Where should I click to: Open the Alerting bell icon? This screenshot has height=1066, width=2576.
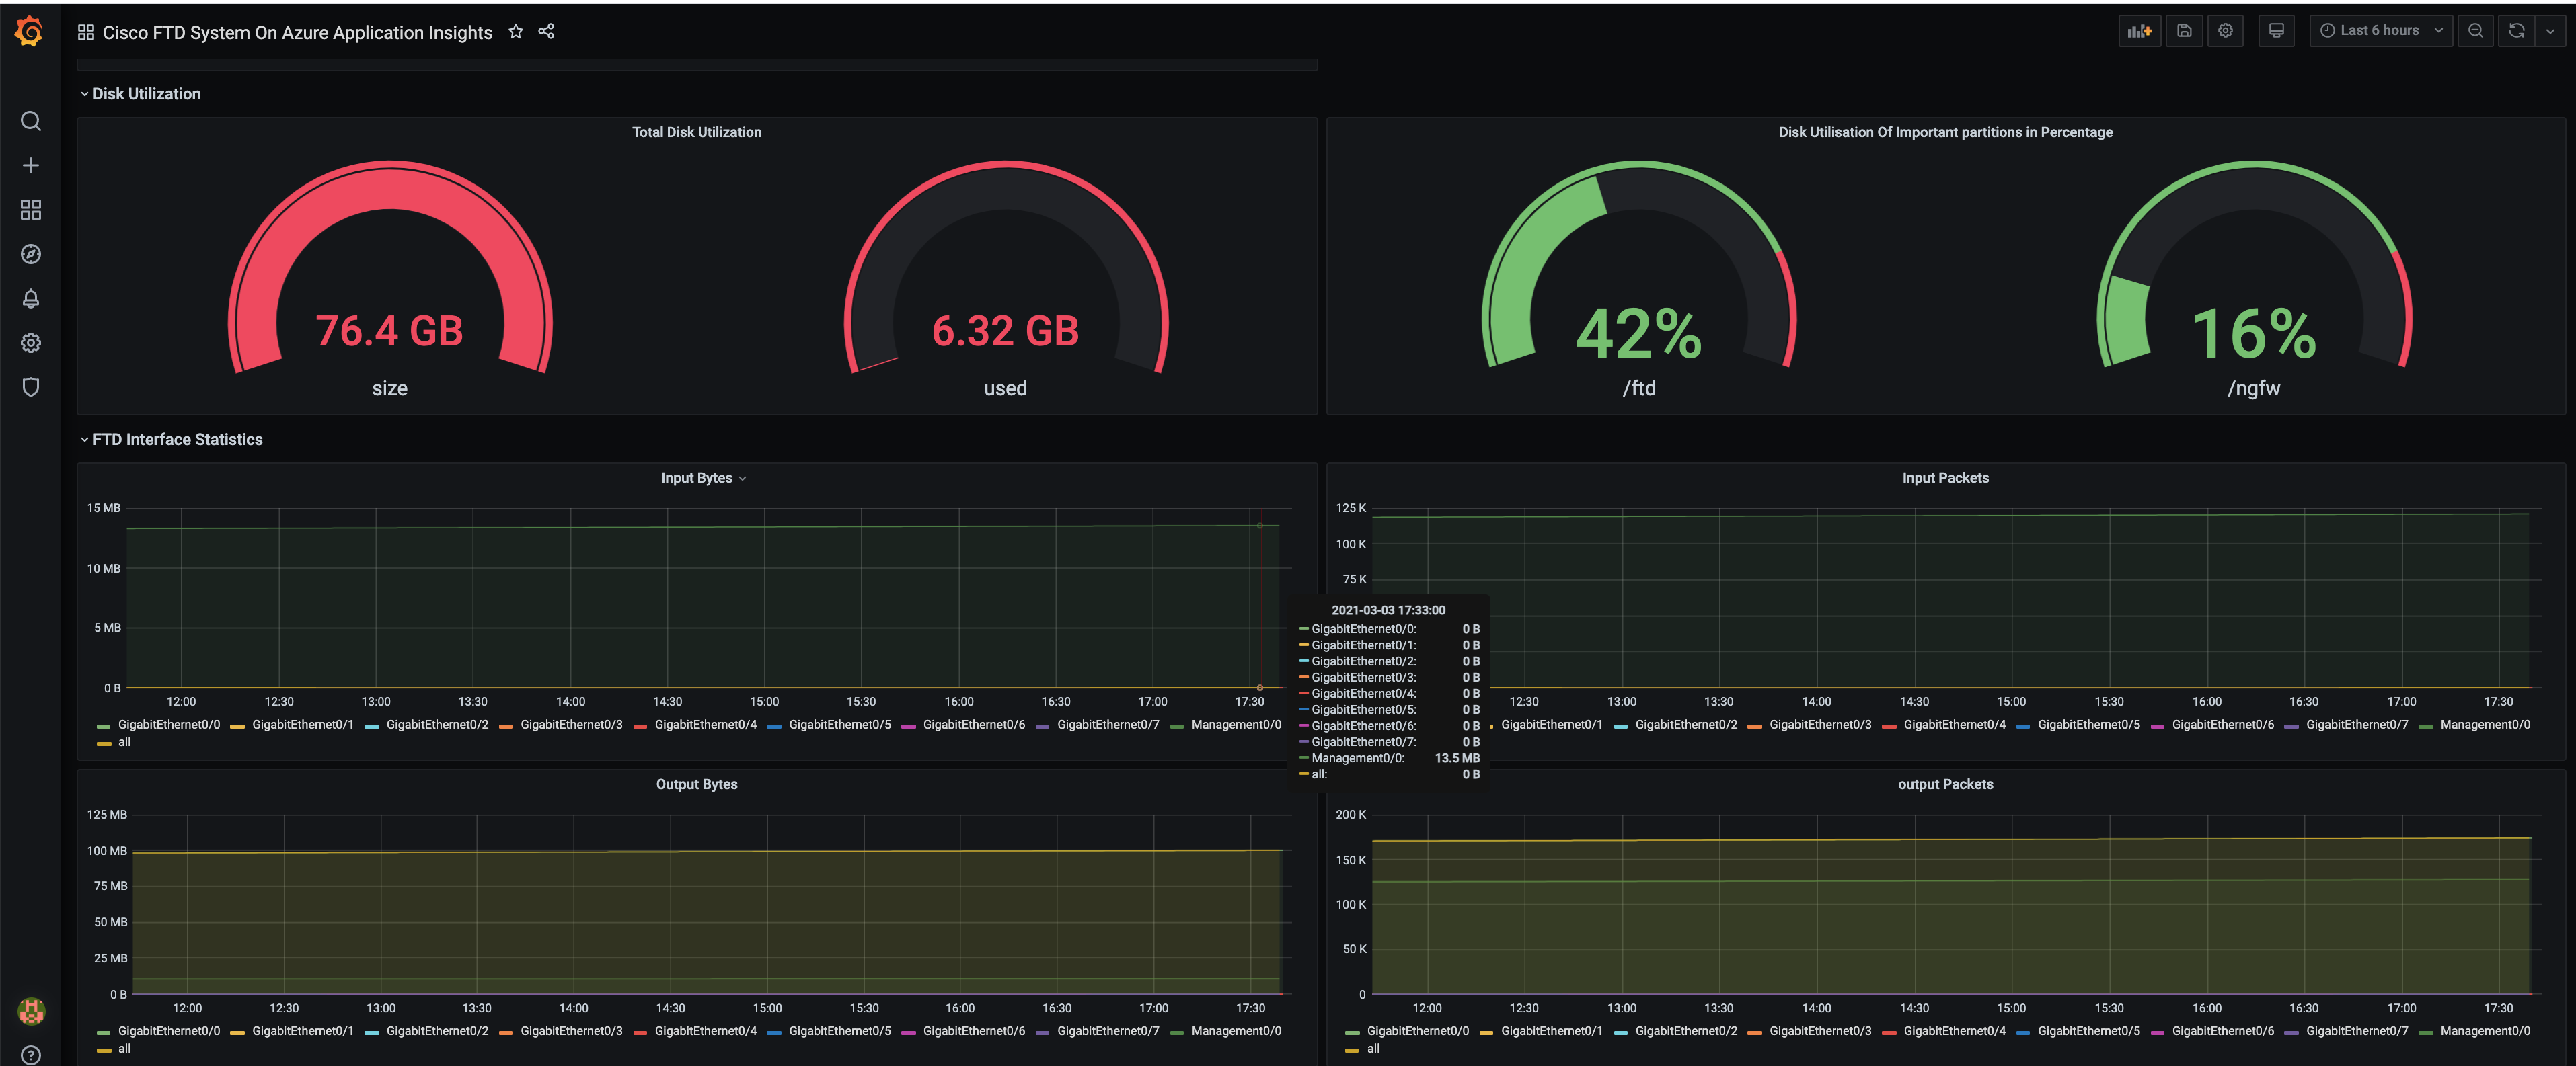point(31,298)
